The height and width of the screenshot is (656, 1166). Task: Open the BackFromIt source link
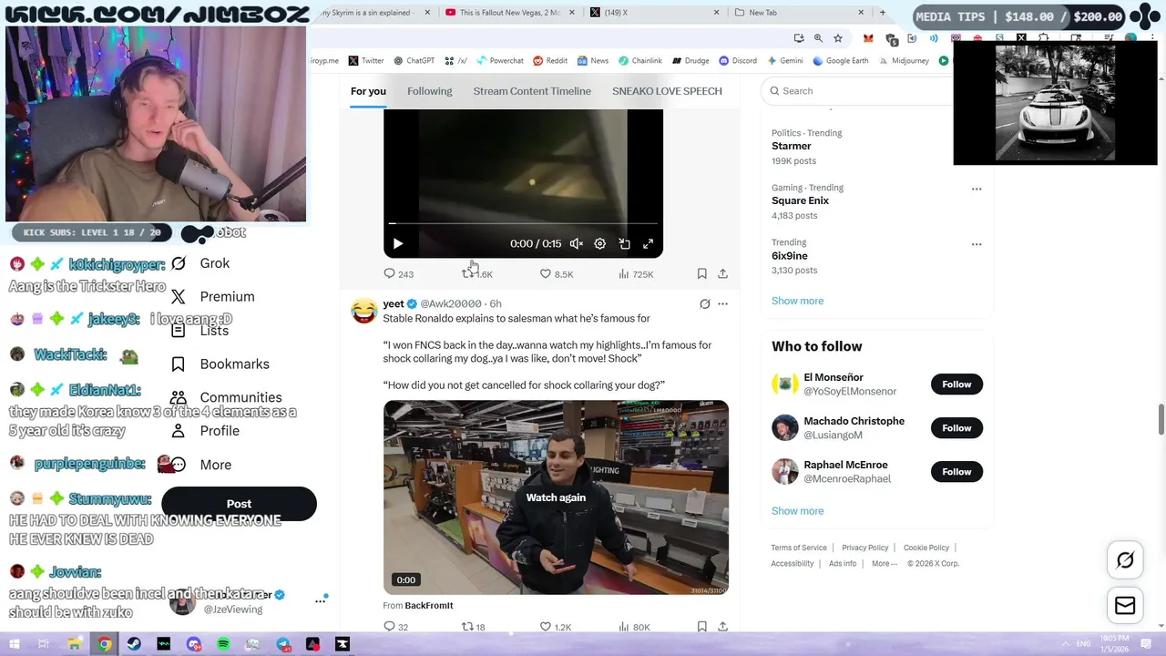click(x=428, y=606)
